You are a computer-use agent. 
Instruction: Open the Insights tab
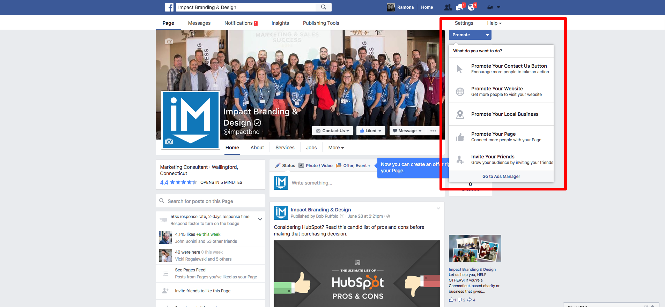click(x=280, y=23)
